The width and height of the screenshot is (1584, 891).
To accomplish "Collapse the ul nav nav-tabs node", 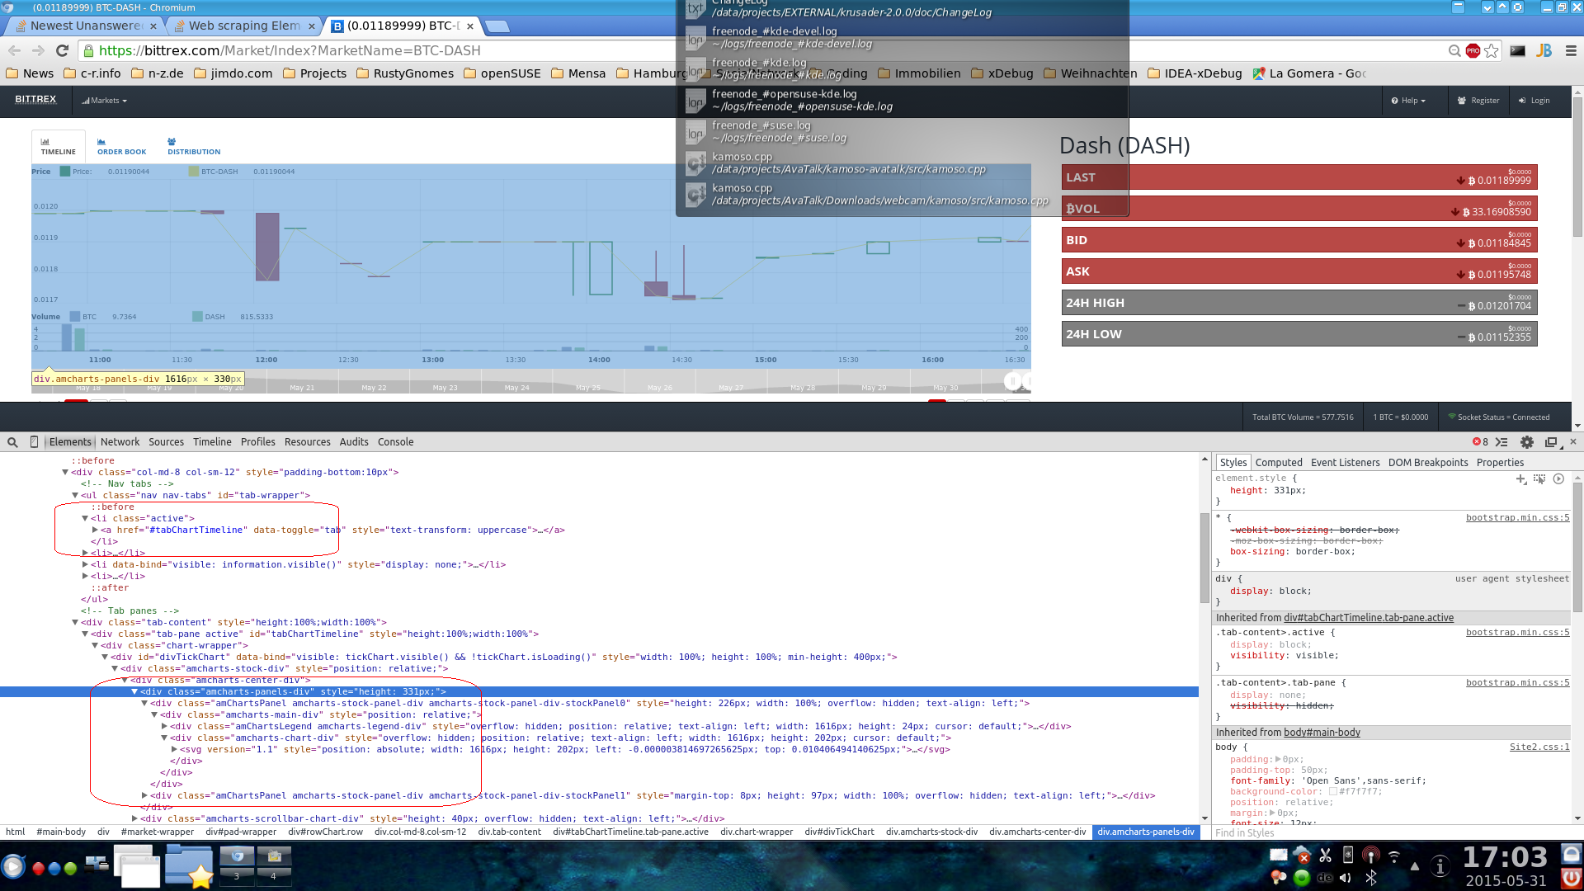I will coord(75,496).
